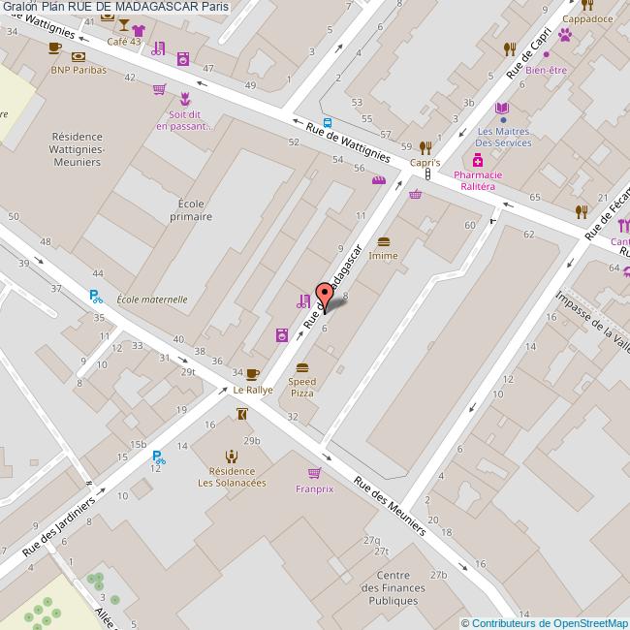Click the bus stop icon on Rue de Wattignies

pyautogui.click(x=328, y=123)
